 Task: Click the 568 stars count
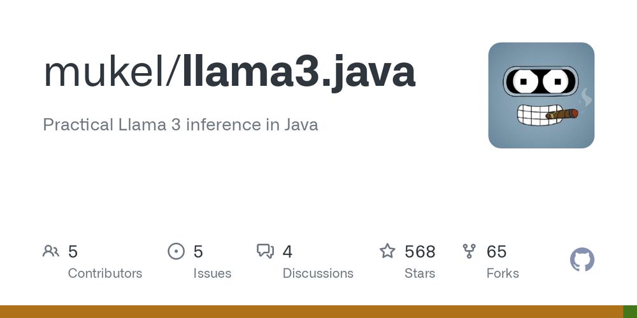tap(420, 251)
